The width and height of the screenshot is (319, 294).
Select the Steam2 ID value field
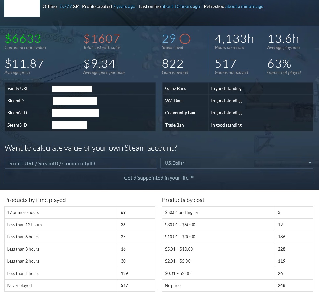click(x=75, y=112)
